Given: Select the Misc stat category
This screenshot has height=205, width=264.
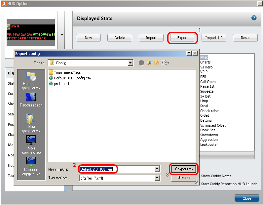Looking at the screenshot, I should pos(204,57).
